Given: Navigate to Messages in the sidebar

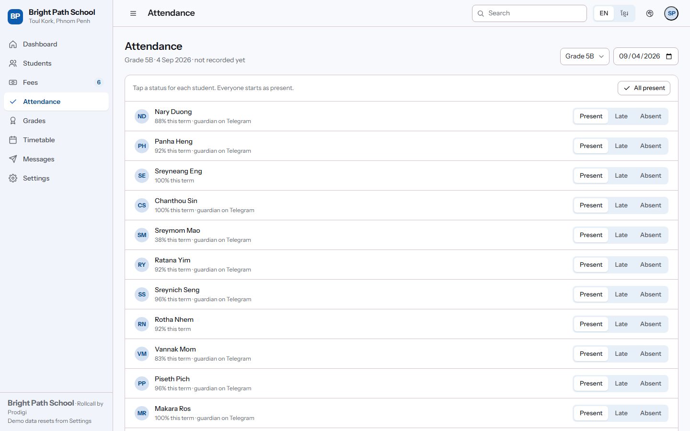Looking at the screenshot, I should click(x=56, y=159).
